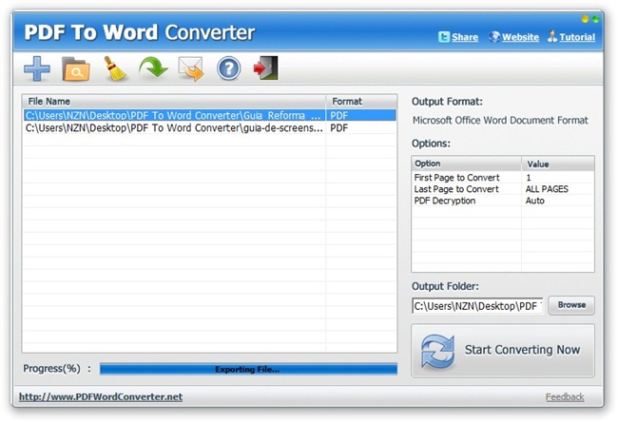Screen dimensions: 618x423
Task: Click Microsoft Office Word Document Format text
Action: point(500,120)
